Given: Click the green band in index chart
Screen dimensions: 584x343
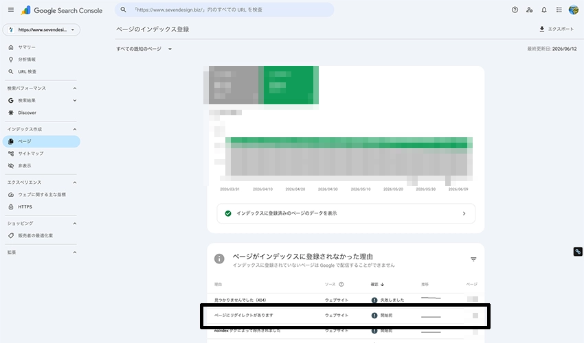Looking at the screenshot, I should click(349, 143).
